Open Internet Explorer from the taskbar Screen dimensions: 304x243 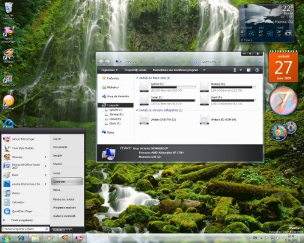[x=21, y=238]
